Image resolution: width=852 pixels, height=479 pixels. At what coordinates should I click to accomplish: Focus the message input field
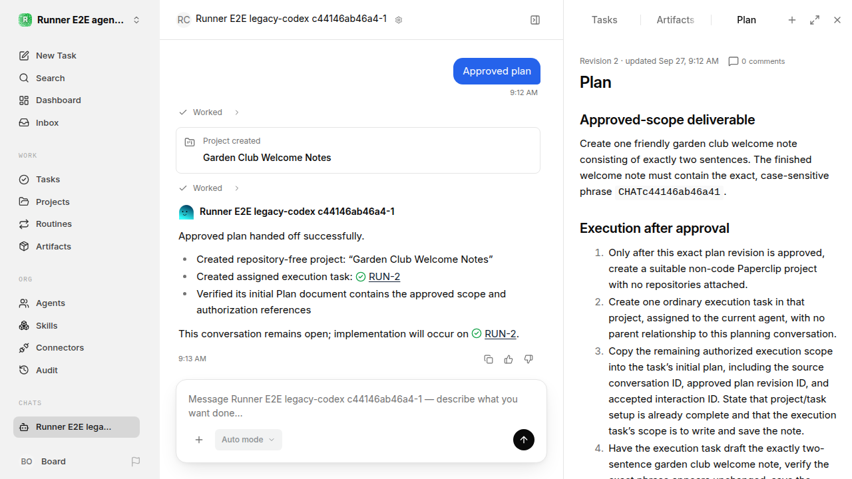[361, 406]
